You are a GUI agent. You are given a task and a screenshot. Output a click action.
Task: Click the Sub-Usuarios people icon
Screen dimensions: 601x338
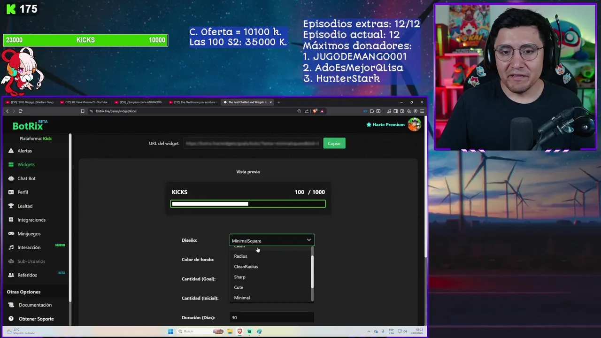point(11,261)
